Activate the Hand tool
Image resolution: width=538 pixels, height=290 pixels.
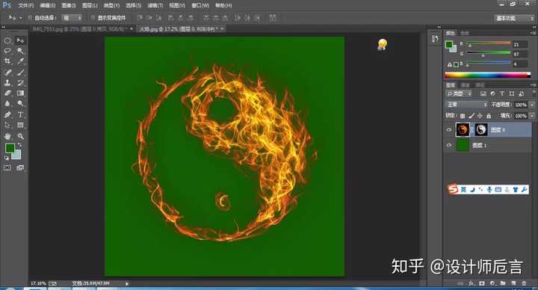[7, 136]
